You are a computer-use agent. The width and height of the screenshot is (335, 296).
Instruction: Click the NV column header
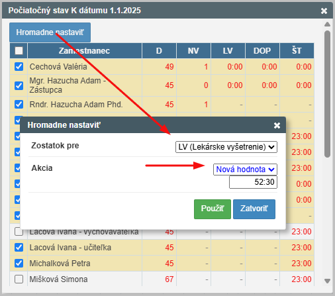pyautogui.click(x=193, y=51)
